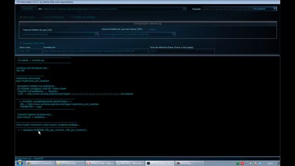
Task: Open the Windows Start button
Action: coord(19,163)
